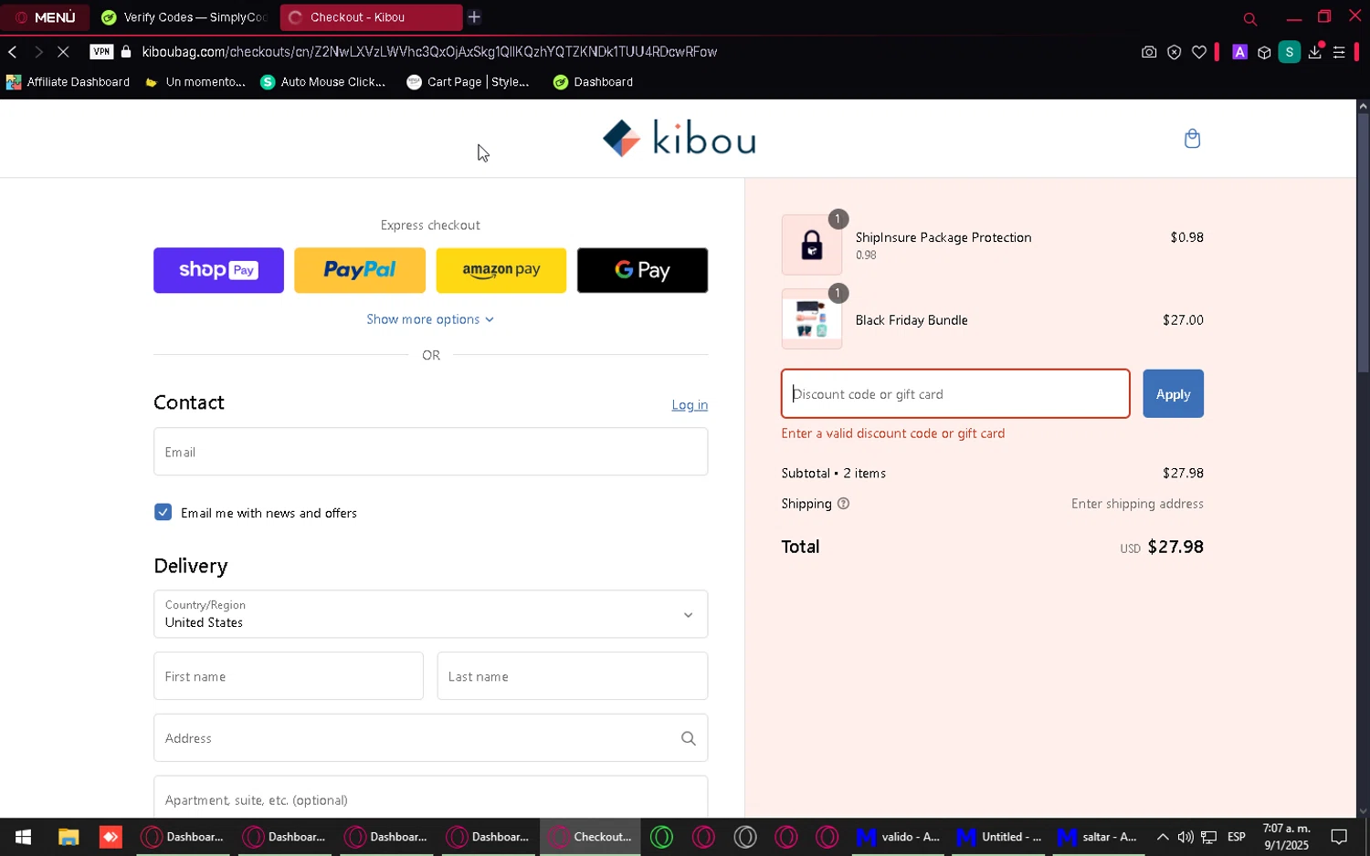Open the Windows Start menu
Viewport: 1370px width, 856px height.
tap(23, 837)
